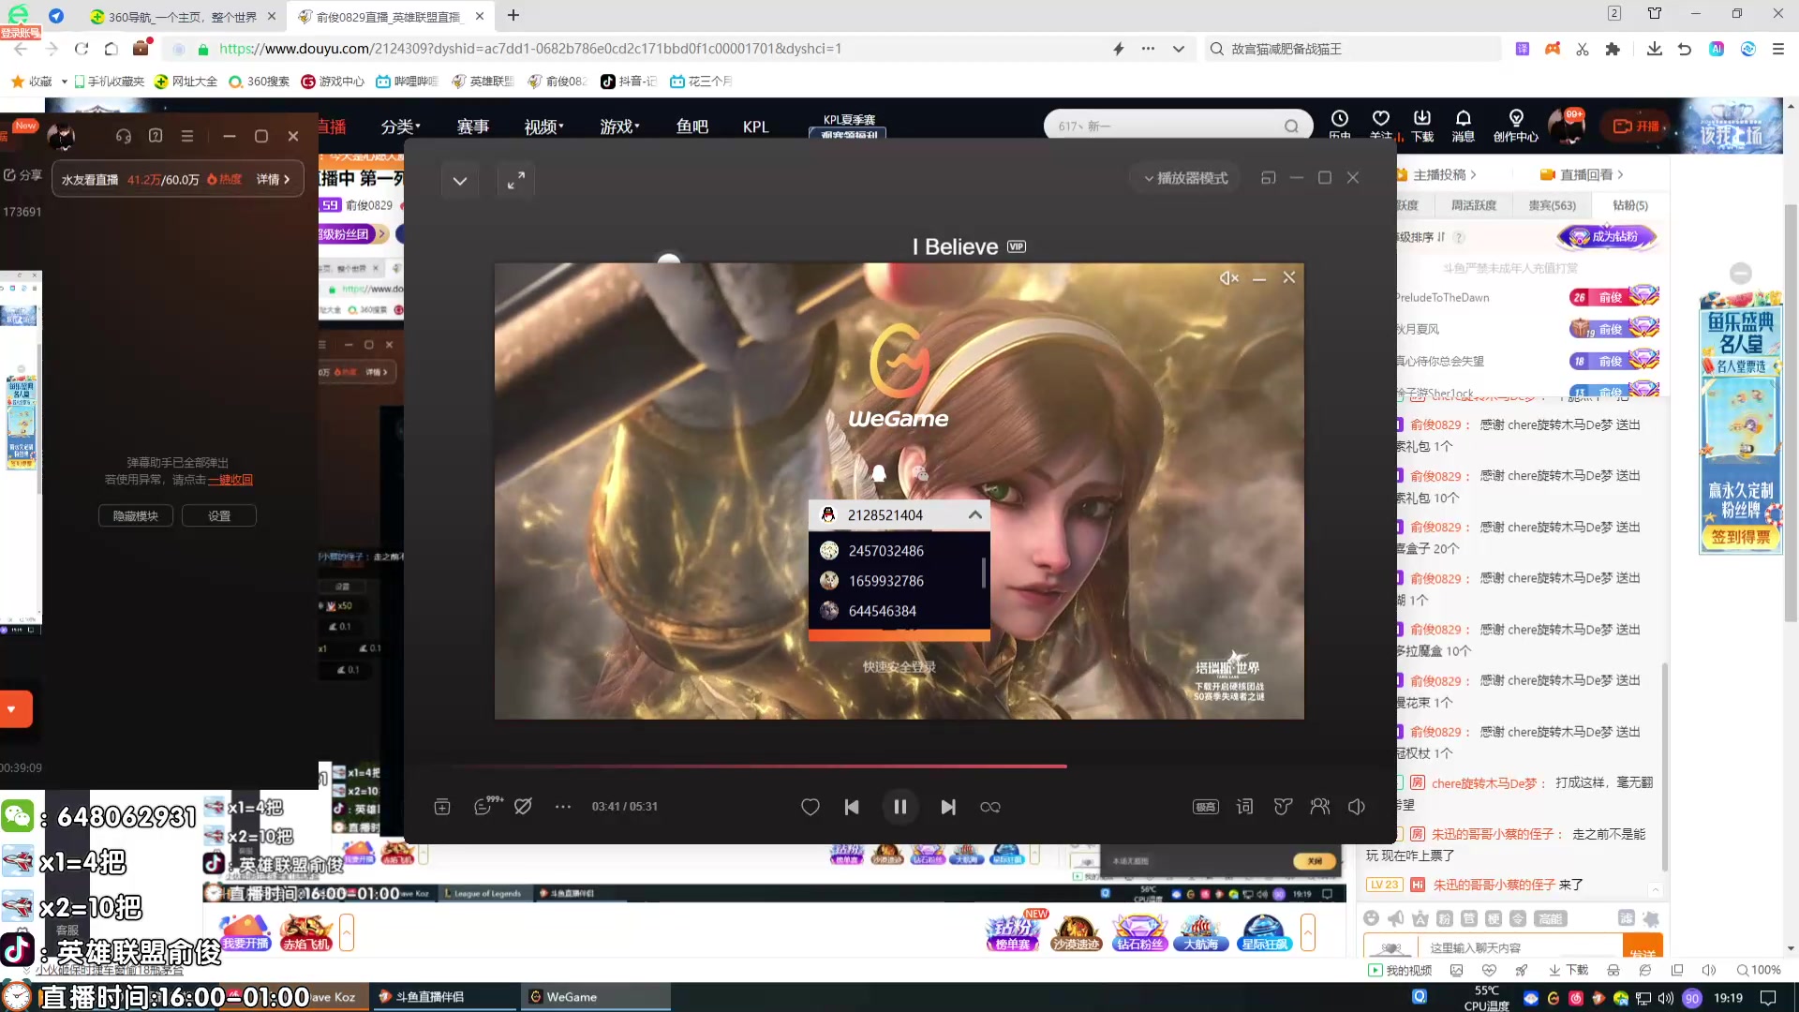Adjust browser zoom level 100%
1799x1012 pixels.
pyautogui.click(x=1759, y=970)
